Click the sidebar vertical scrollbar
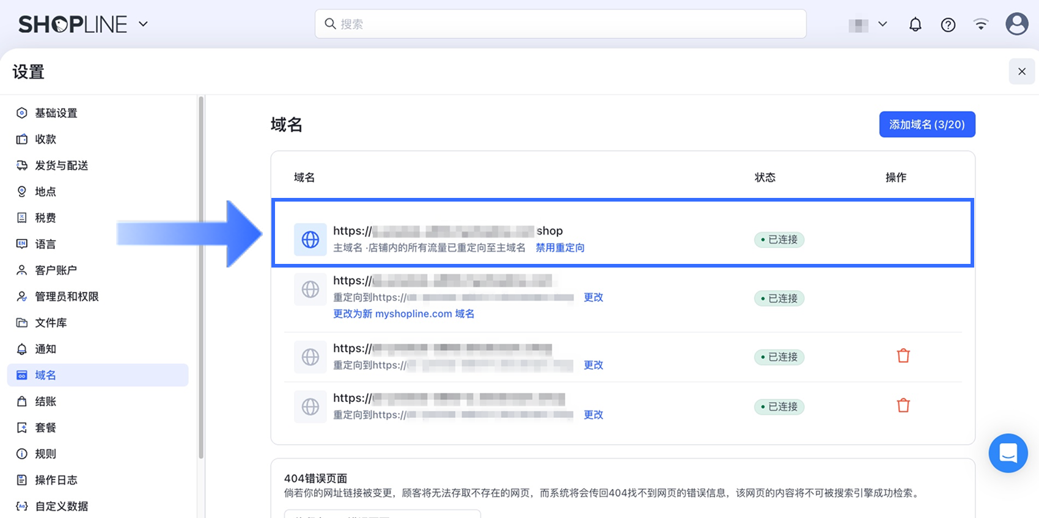1039x518 pixels. coord(201,275)
